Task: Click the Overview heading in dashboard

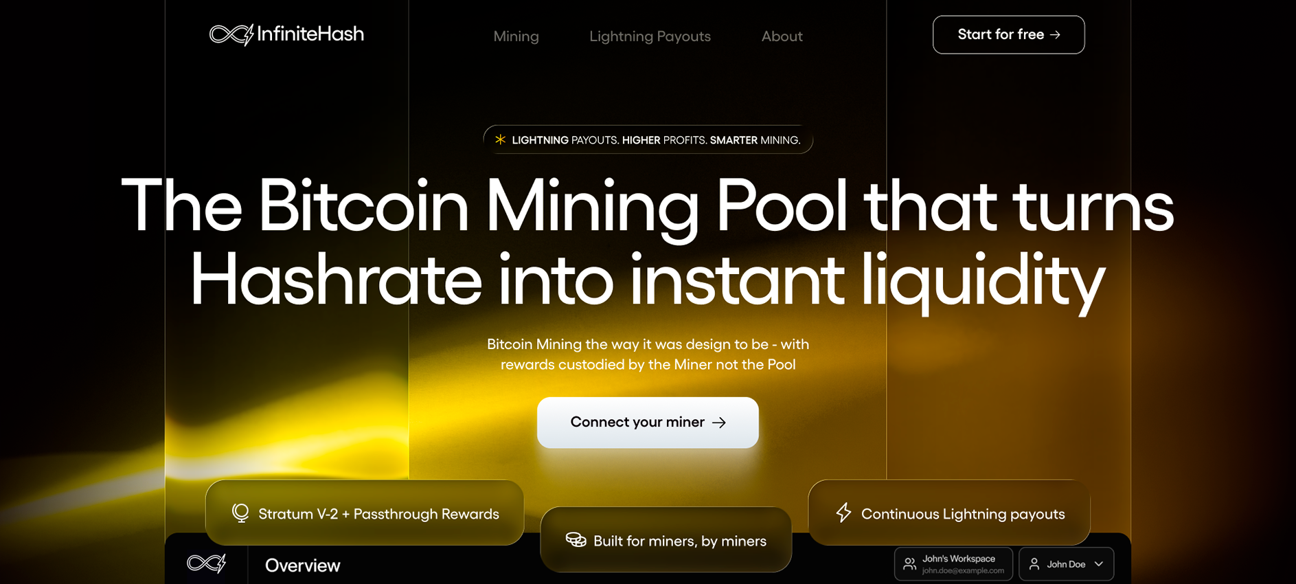Action: point(302,565)
